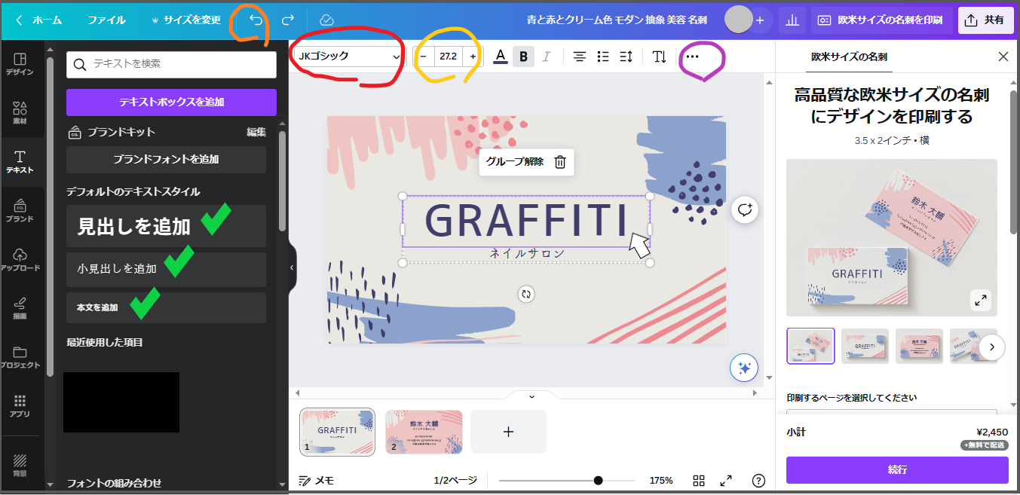Click the text alignment icon

579,57
